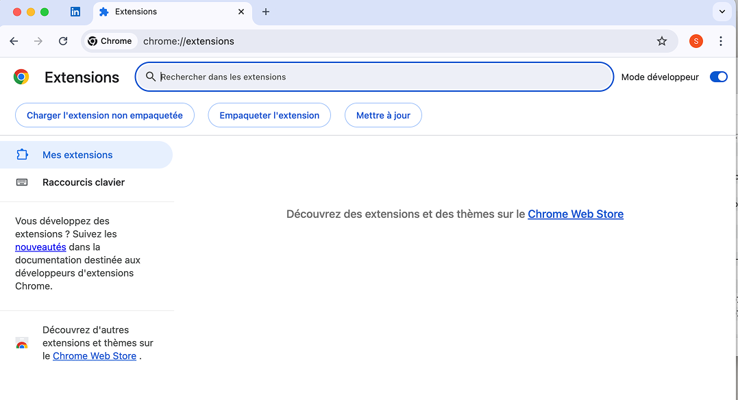Image resolution: width=738 pixels, height=400 pixels.
Task: Open the profile avatar S
Action: pos(696,41)
